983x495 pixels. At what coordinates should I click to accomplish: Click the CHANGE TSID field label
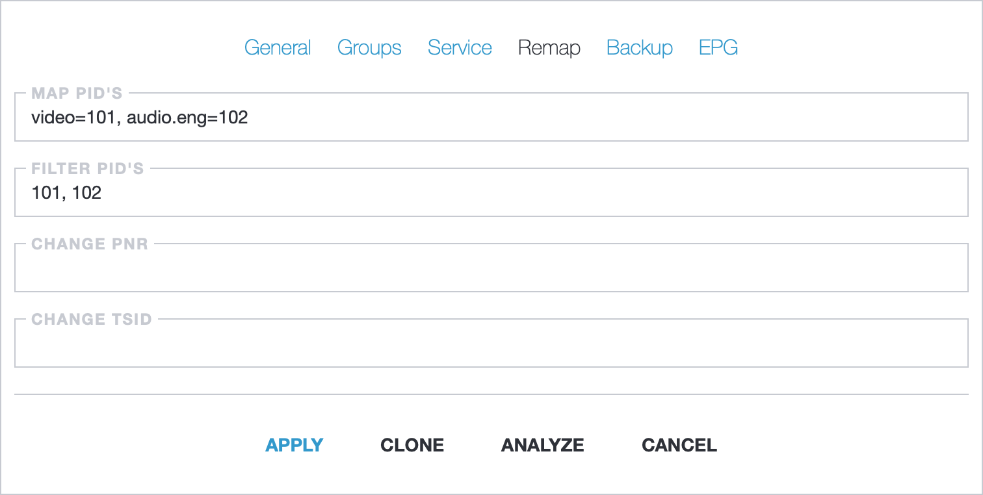pos(92,320)
